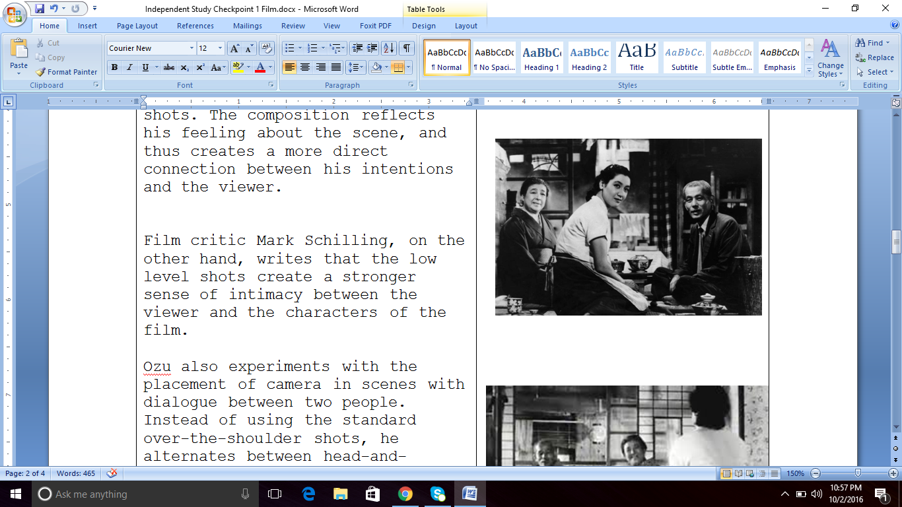Activate the Format Painter brush
The width and height of the screenshot is (902, 507).
coord(66,72)
